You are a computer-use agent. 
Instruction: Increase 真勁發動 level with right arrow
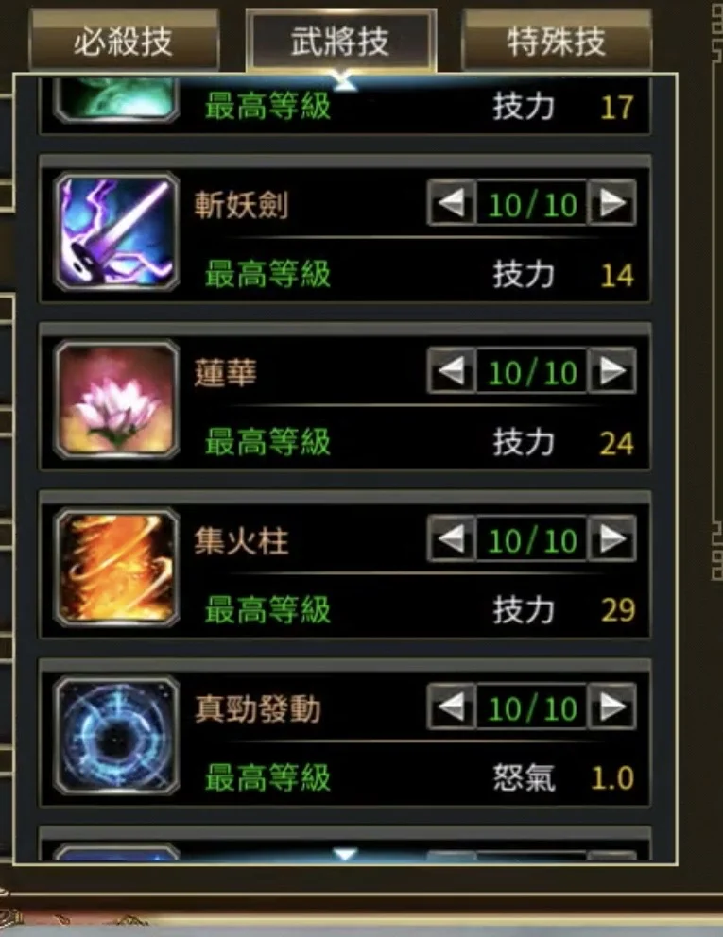click(x=611, y=707)
